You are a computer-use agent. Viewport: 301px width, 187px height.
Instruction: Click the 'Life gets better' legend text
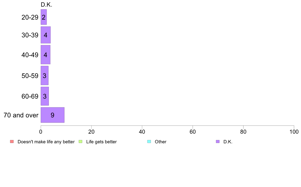(101, 142)
